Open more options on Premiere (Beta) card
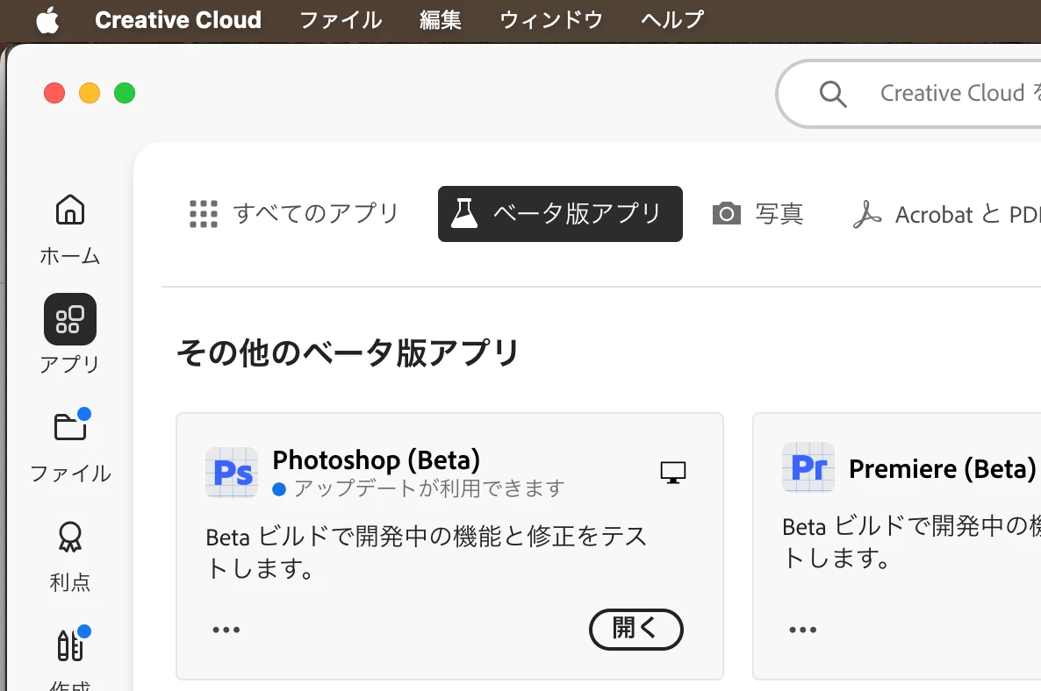The height and width of the screenshot is (691, 1041). click(802, 630)
